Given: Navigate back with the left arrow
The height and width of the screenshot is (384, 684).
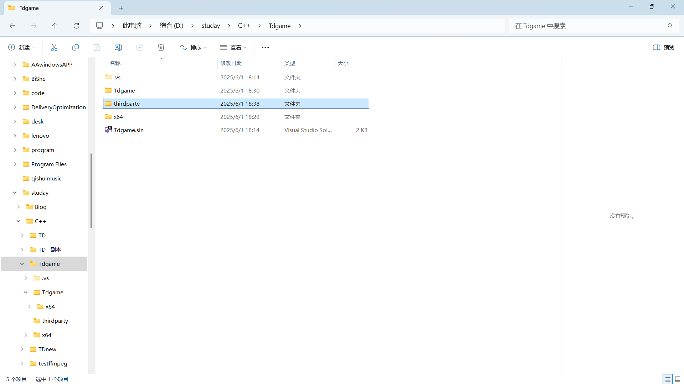Looking at the screenshot, I should (12, 26).
